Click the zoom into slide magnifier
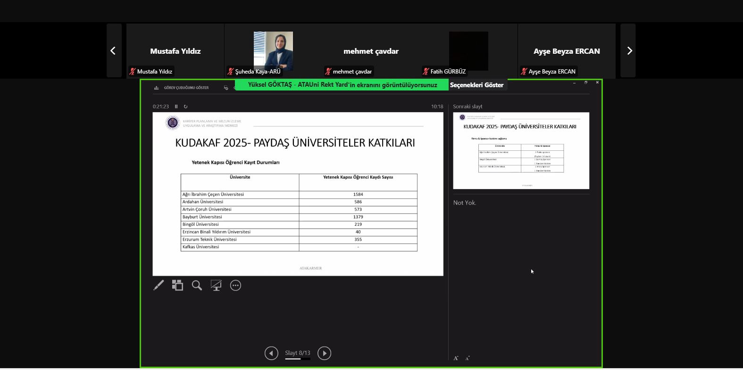743x370 pixels. coord(197,285)
